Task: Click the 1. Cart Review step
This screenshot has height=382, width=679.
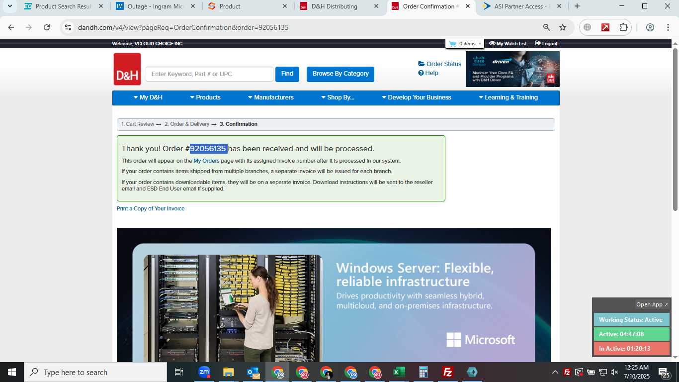Action: (x=138, y=124)
